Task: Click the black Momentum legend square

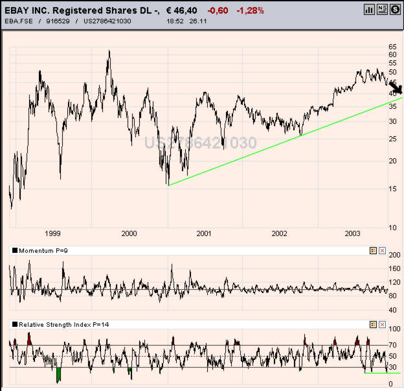Action: pyautogui.click(x=15, y=250)
